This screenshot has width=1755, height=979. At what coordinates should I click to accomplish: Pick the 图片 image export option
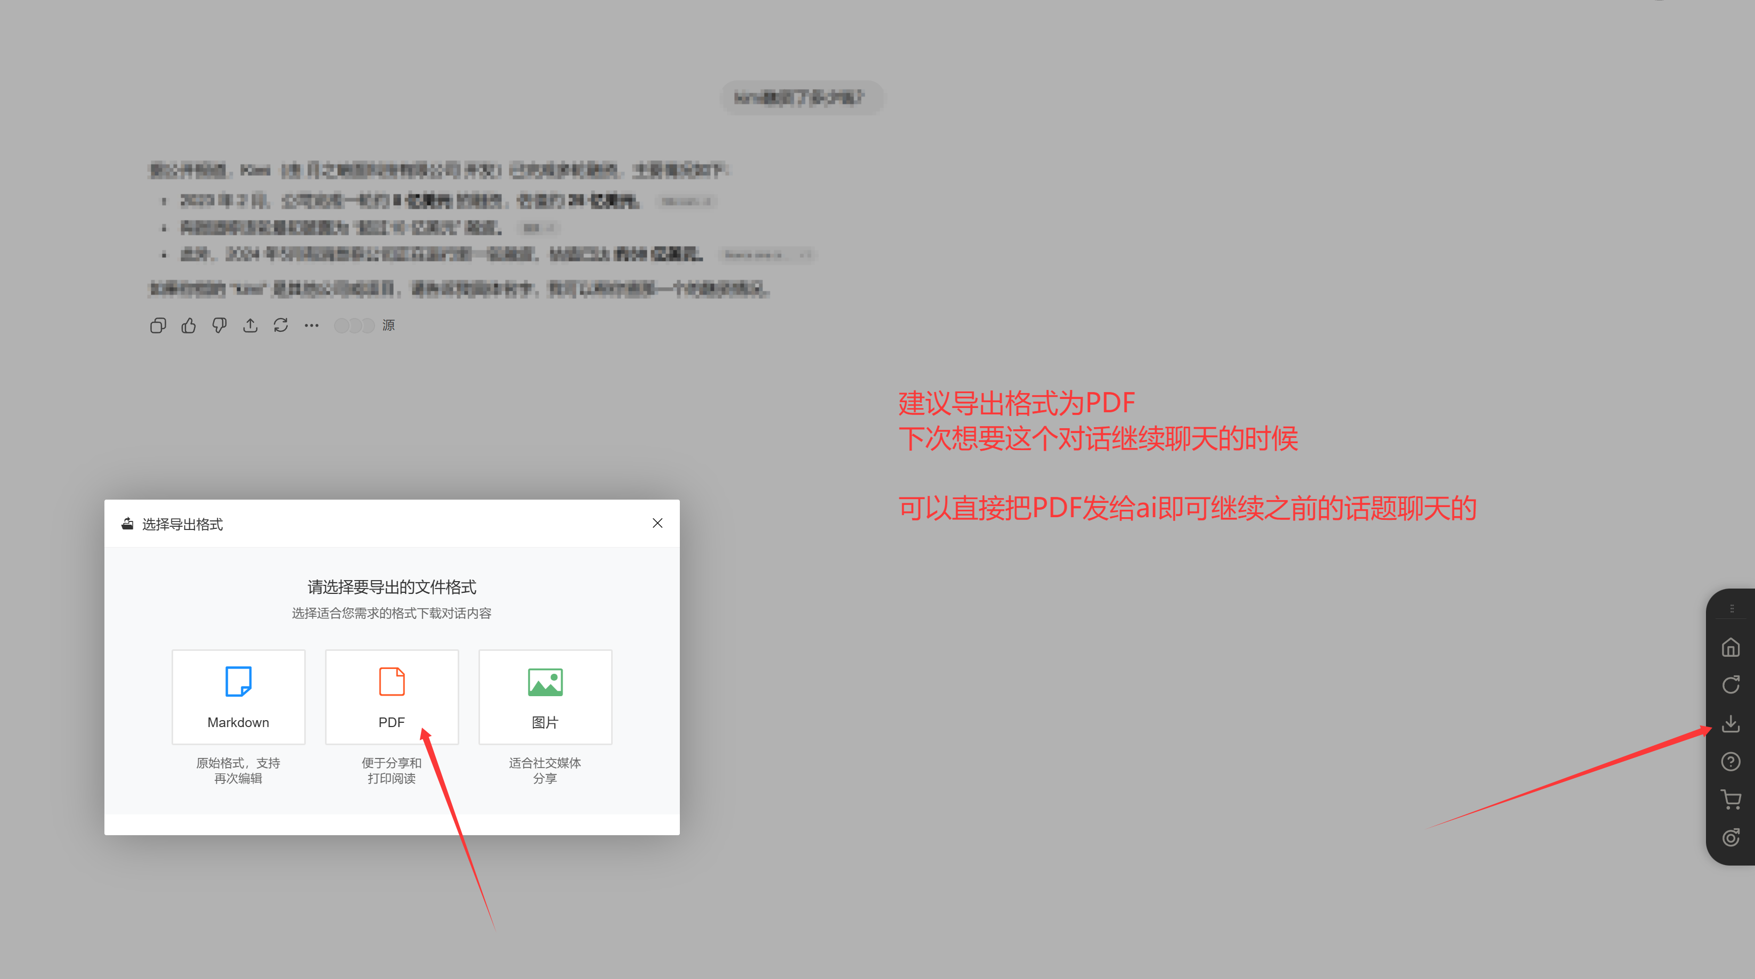pyautogui.click(x=545, y=696)
